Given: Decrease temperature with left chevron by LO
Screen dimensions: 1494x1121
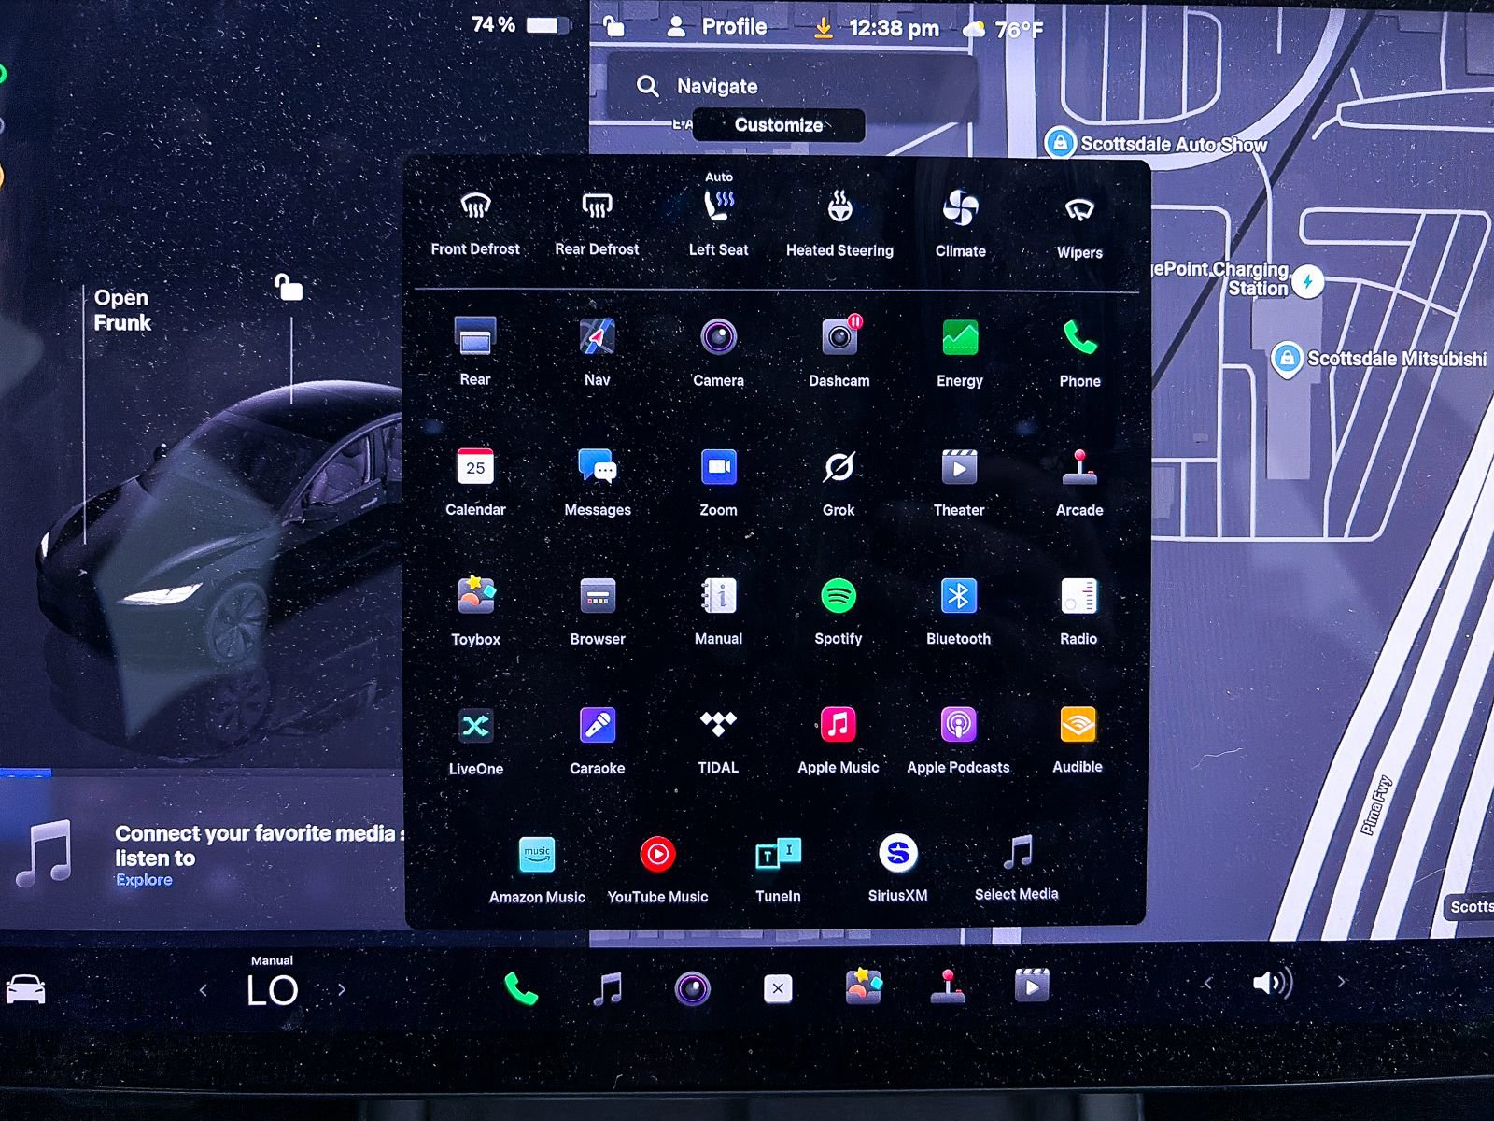Looking at the screenshot, I should (x=204, y=989).
